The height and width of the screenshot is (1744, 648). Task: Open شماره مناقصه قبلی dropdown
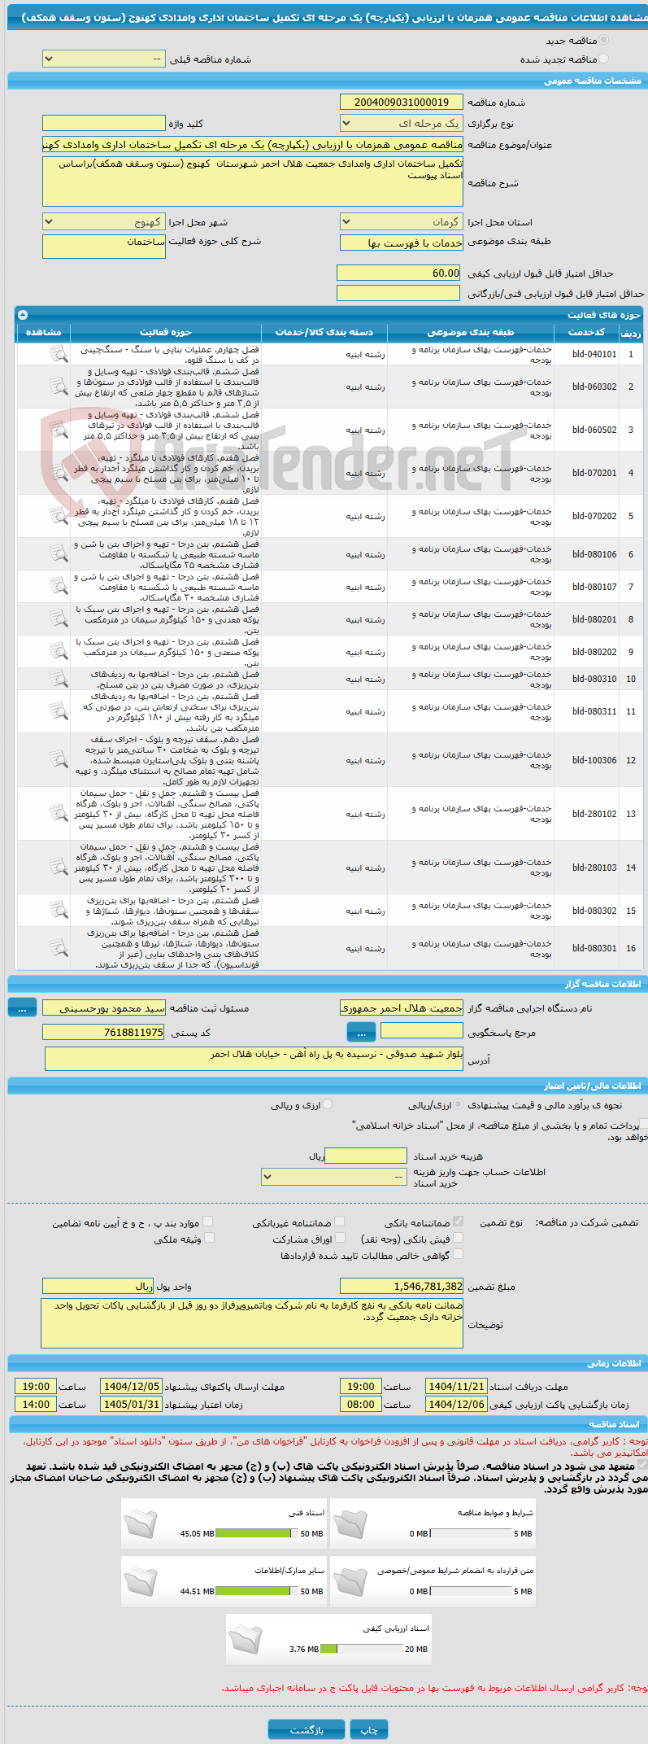tap(103, 59)
